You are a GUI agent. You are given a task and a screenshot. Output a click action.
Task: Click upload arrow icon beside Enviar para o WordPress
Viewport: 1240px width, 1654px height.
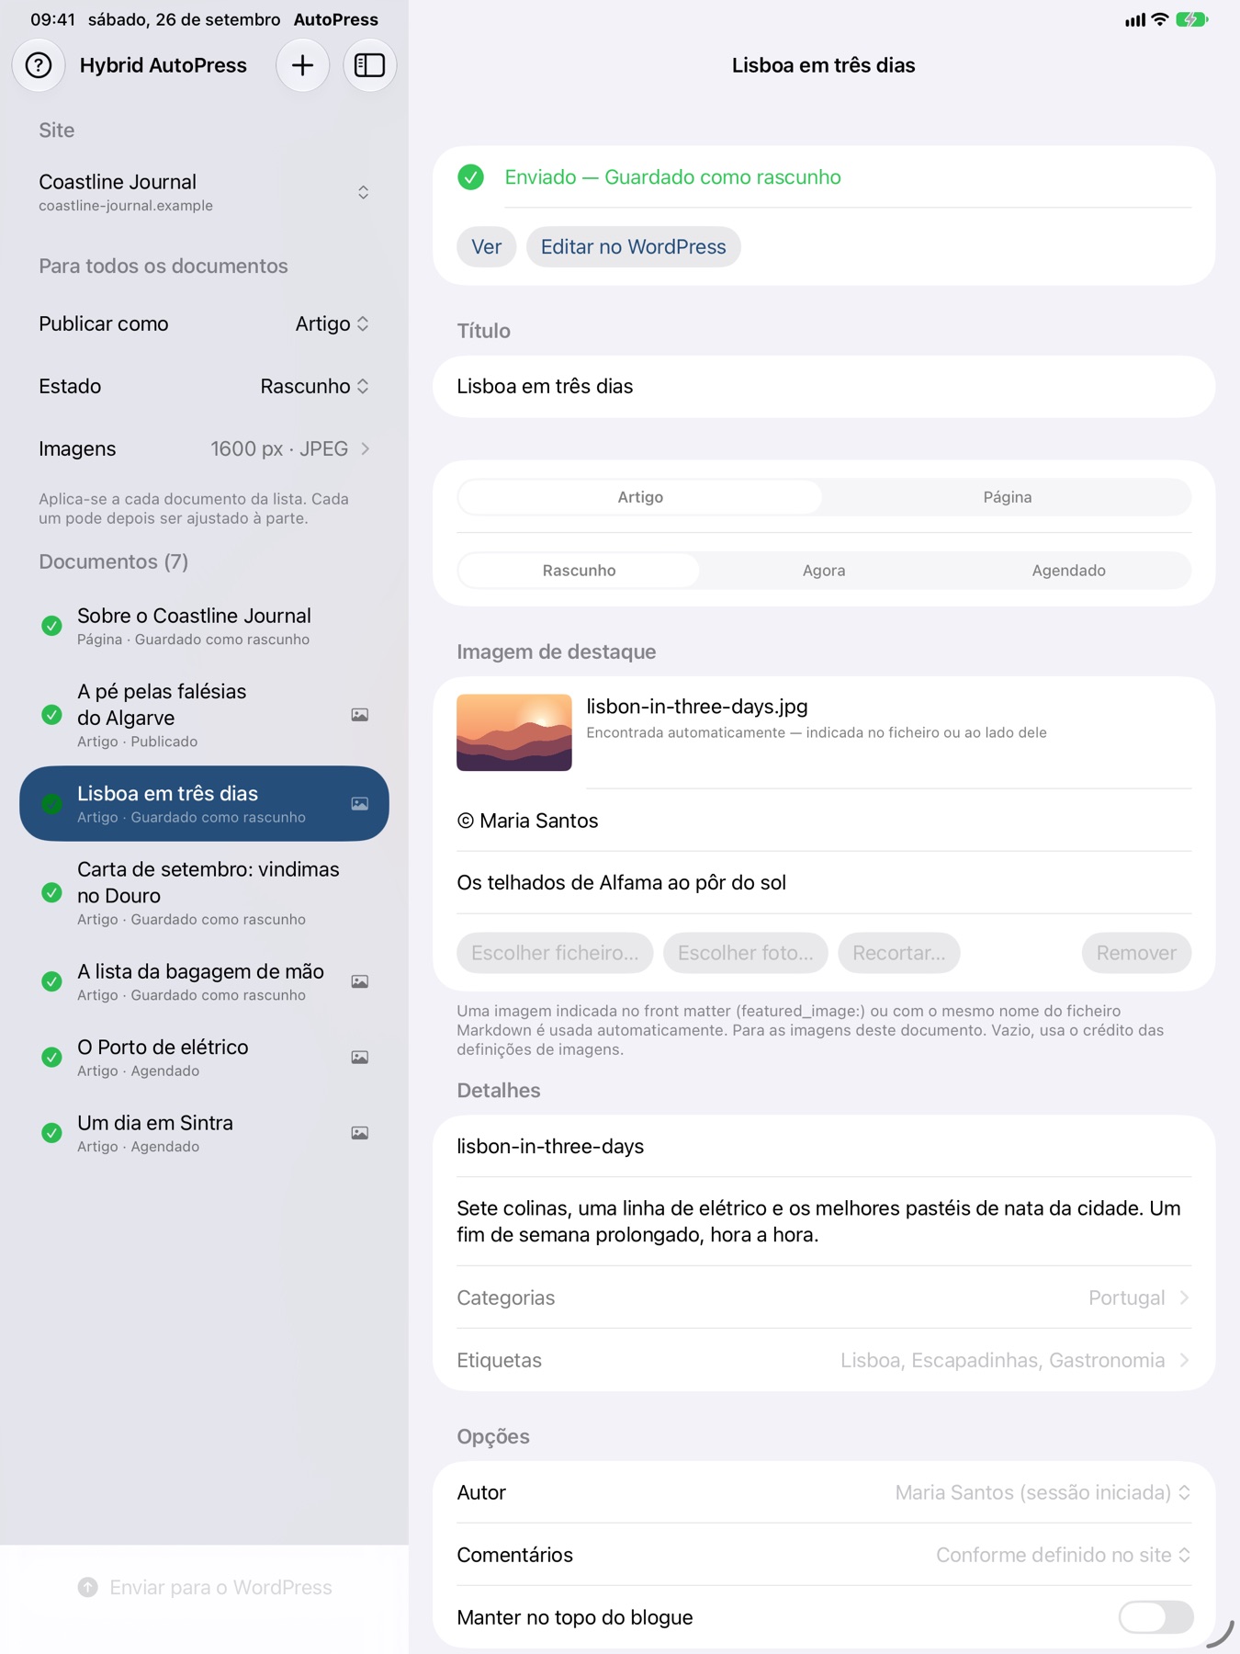coord(88,1587)
